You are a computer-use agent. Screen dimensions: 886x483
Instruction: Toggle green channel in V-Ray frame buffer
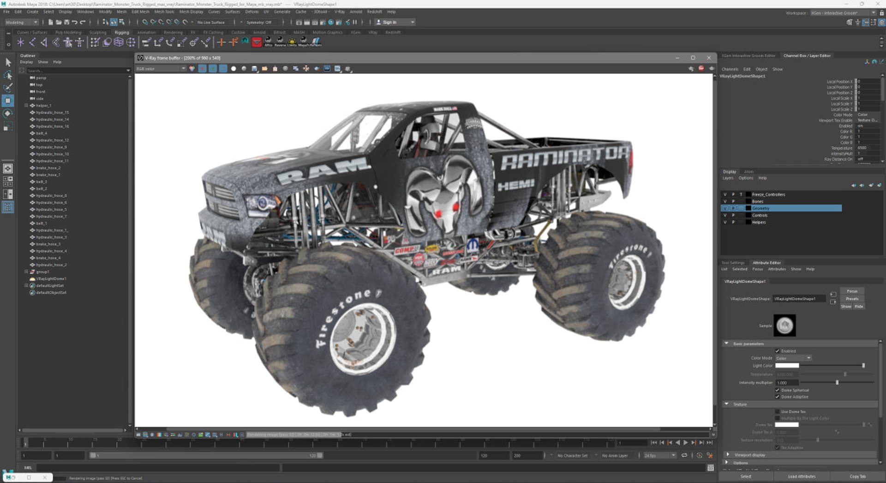(x=213, y=69)
